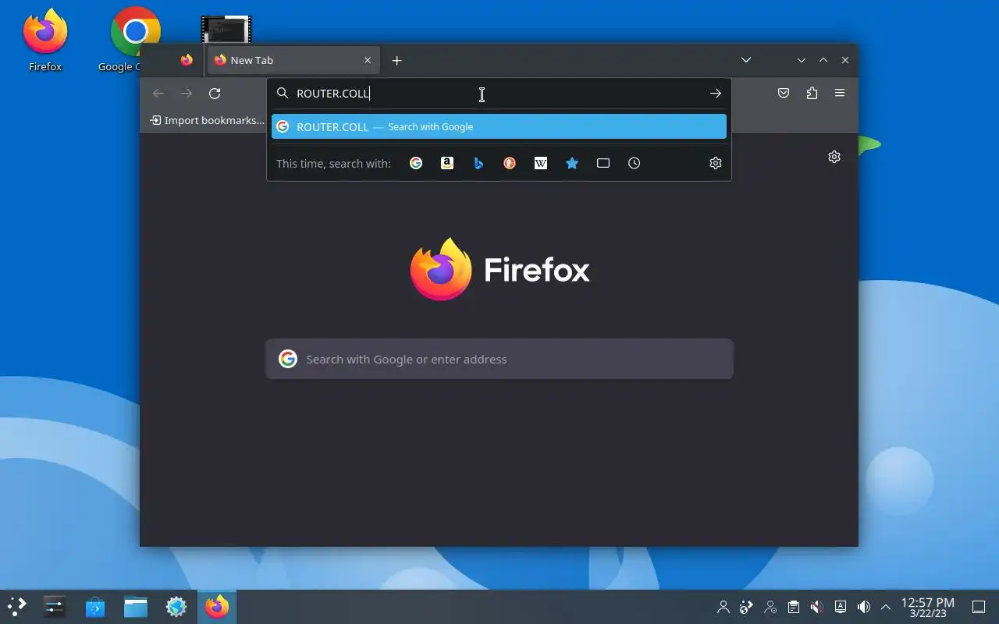Open web browser globe icon in taskbar
999x624 pixels.
point(176,607)
